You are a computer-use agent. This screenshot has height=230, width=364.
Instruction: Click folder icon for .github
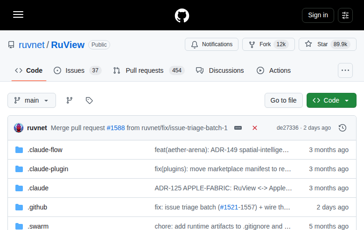click(x=19, y=207)
